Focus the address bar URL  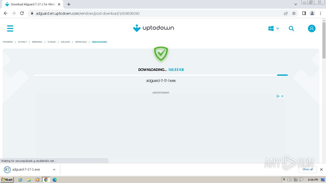coord(88,13)
